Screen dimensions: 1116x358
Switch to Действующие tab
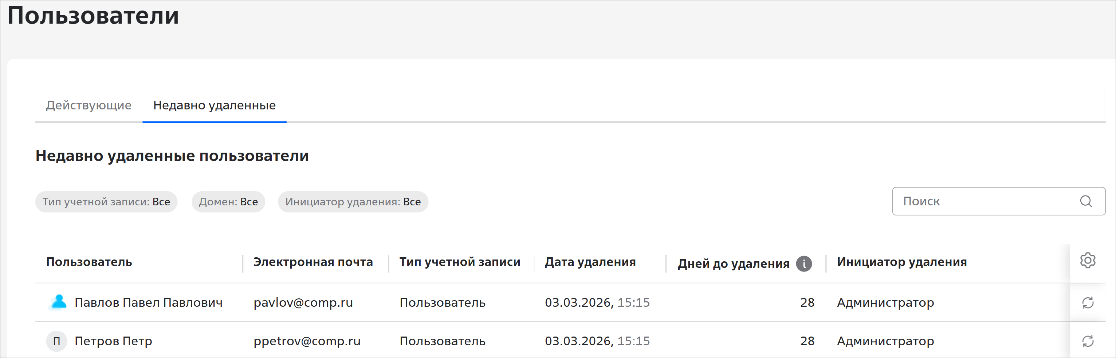(x=89, y=105)
